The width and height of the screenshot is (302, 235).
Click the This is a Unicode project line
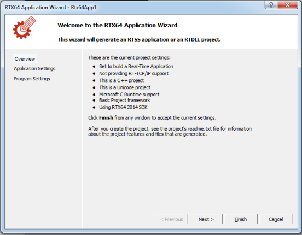pos(125,87)
